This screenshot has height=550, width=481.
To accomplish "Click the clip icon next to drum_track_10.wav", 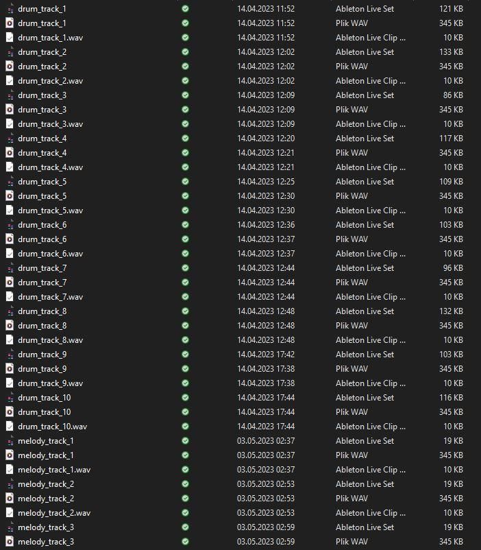I will (10, 426).
